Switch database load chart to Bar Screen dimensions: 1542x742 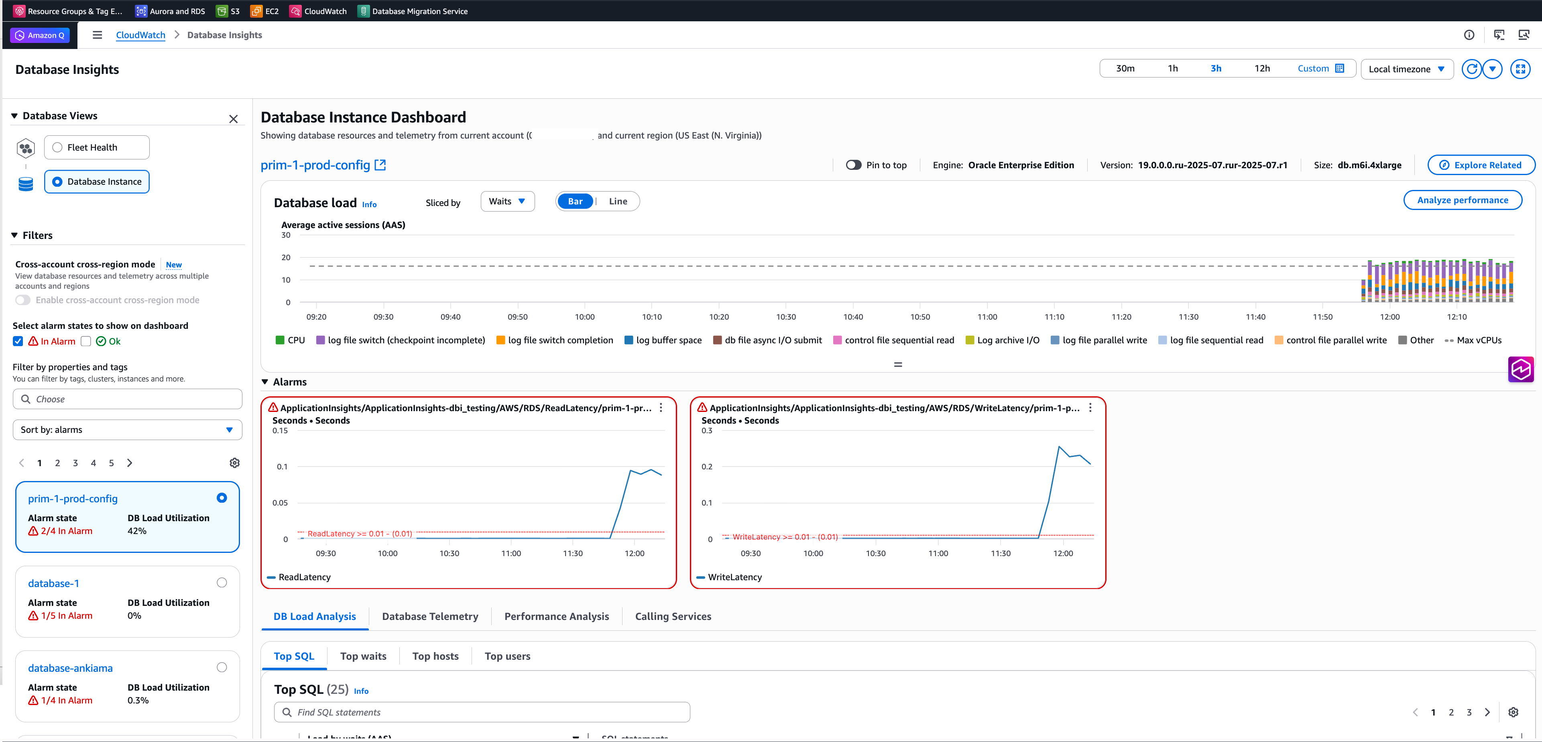(x=575, y=201)
